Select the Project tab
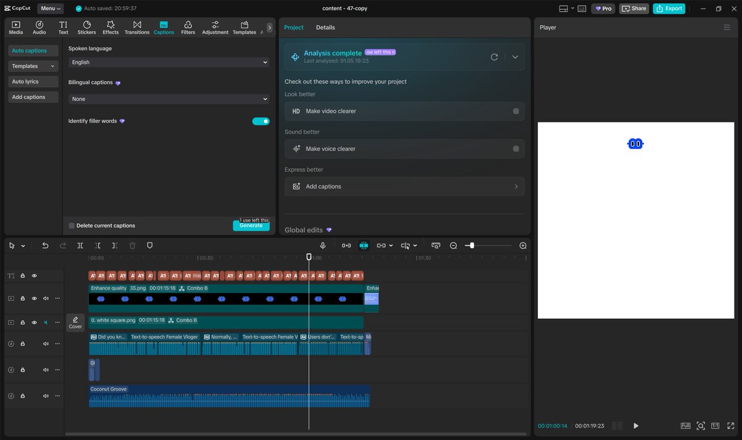Image resolution: width=742 pixels, height=440 pixels. pos(294,28)
